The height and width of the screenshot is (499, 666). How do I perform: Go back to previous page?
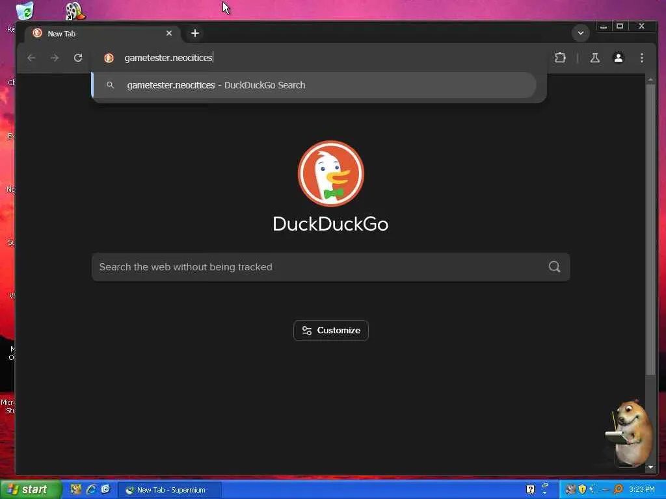31,58
